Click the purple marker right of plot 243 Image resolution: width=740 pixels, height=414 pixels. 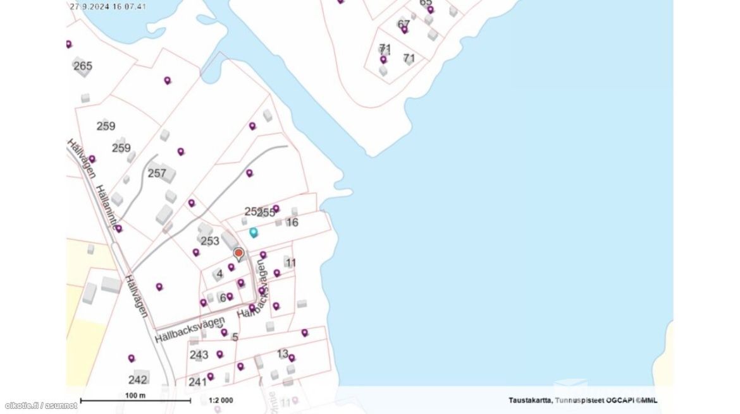click(x=219, y=354)
